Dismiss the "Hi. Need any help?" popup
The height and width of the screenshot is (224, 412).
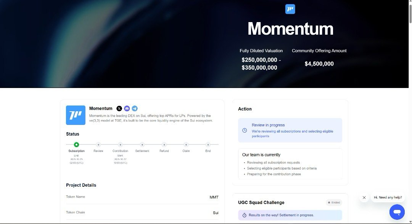[364, 198]
